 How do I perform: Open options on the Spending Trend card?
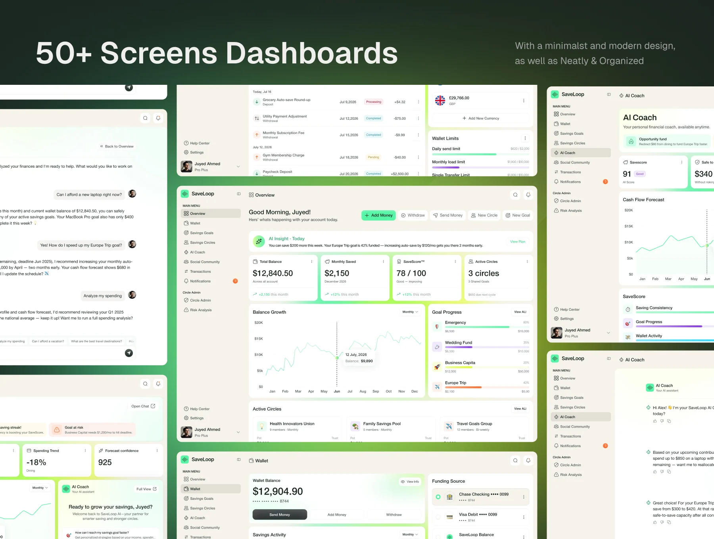tap(85, 451)
